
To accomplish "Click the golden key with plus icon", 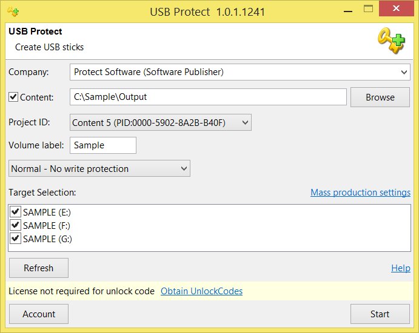I will [x=391, y=41].
